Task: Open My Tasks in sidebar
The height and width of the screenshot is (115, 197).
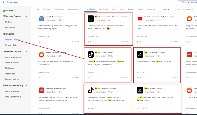Action: pos(9,22)
